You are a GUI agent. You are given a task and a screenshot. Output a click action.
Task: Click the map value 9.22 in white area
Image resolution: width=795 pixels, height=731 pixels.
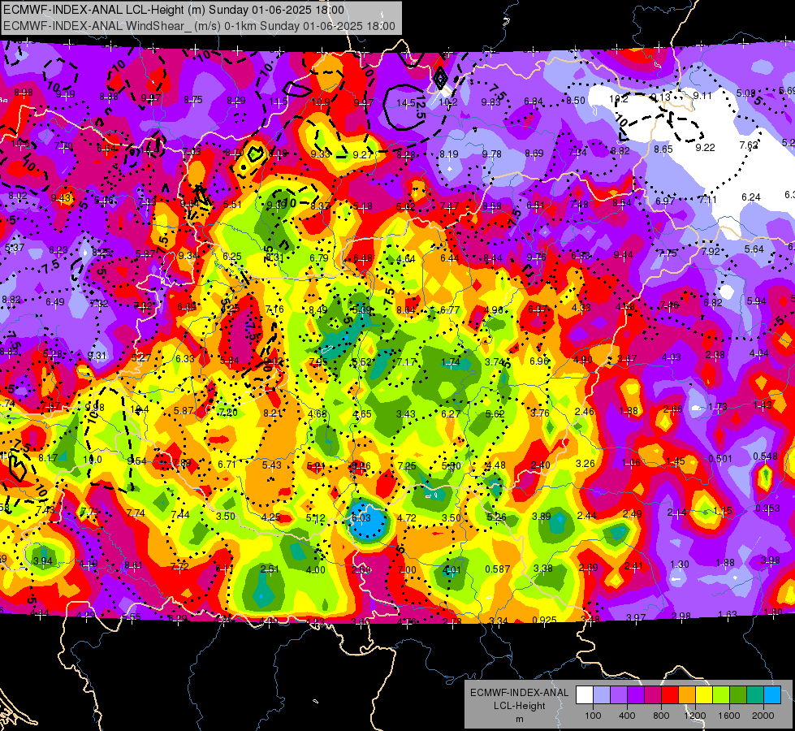[705, 148]
